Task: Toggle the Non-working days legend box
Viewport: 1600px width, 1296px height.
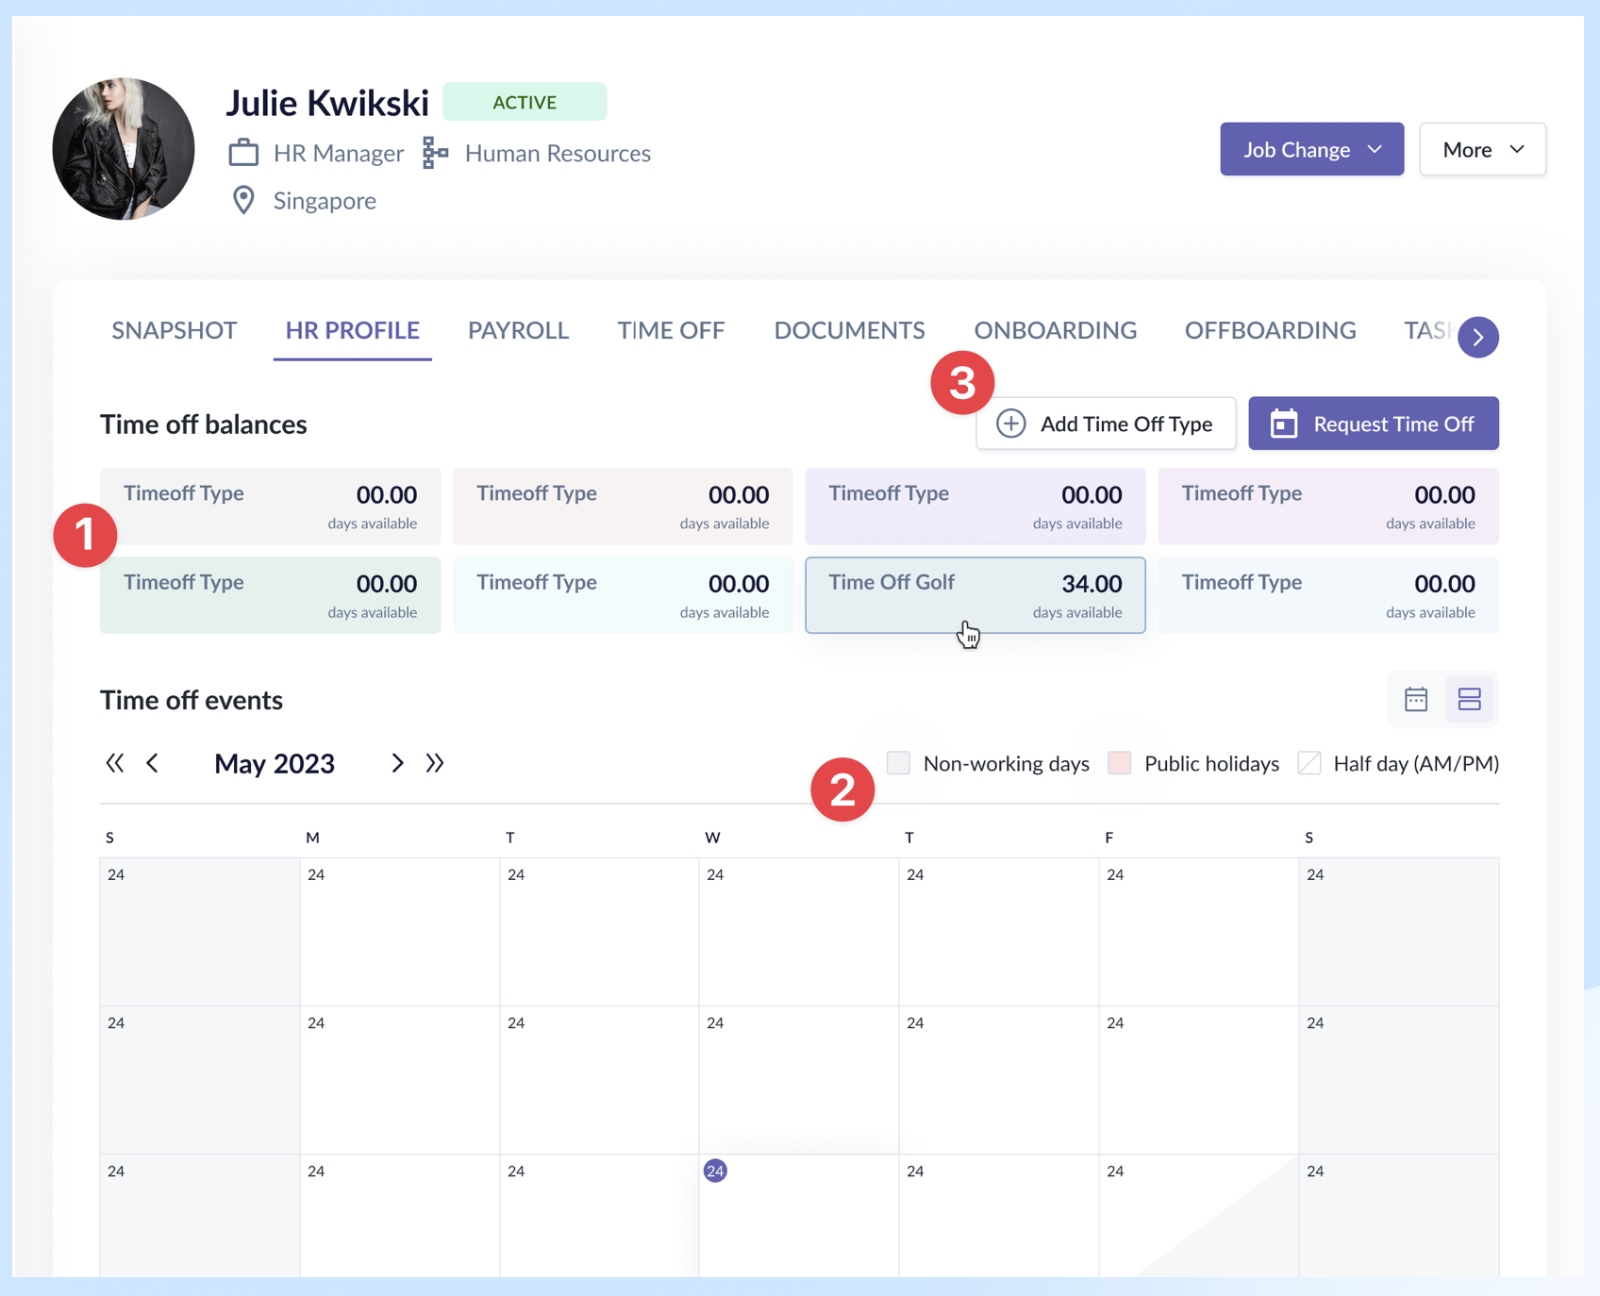Action: pyautogui.click(x=898, y=763)
